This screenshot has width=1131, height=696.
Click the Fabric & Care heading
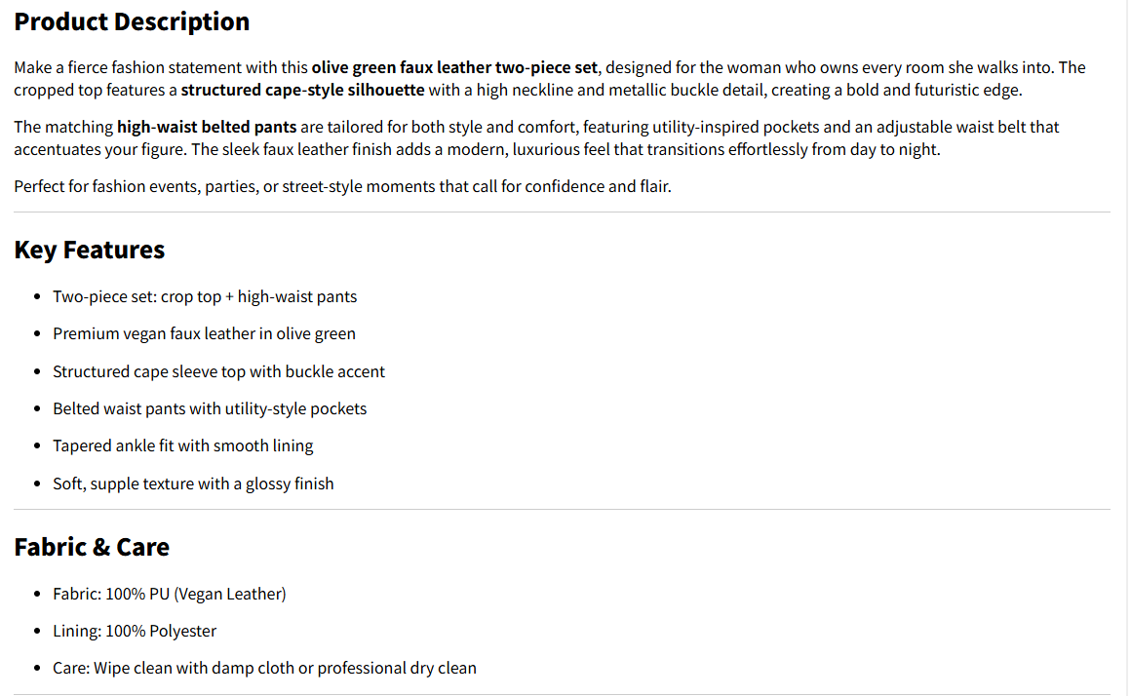(x=92, y=547)
